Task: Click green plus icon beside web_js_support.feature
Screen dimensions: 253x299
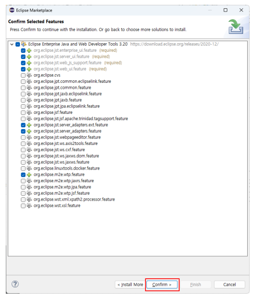Action: 29,63
